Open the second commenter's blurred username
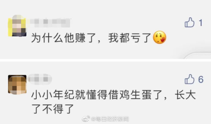This screenshot has width=211, height=124. 39,79
